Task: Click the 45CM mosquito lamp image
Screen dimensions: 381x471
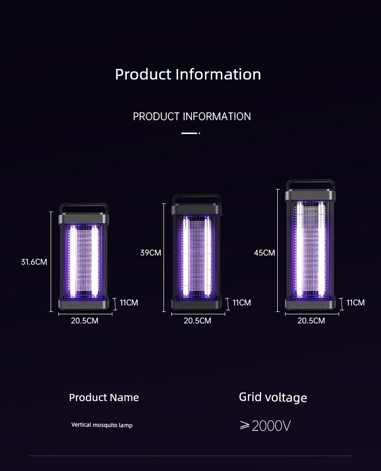Action: pos(310,245)
